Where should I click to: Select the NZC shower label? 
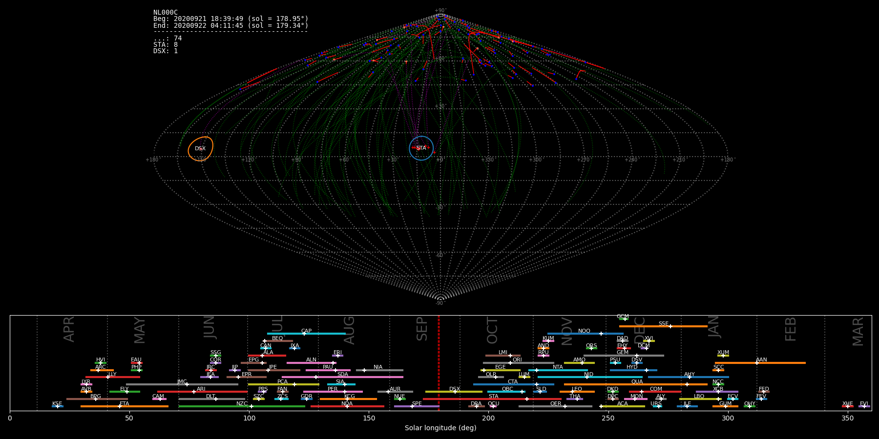(x=242, y=404)
